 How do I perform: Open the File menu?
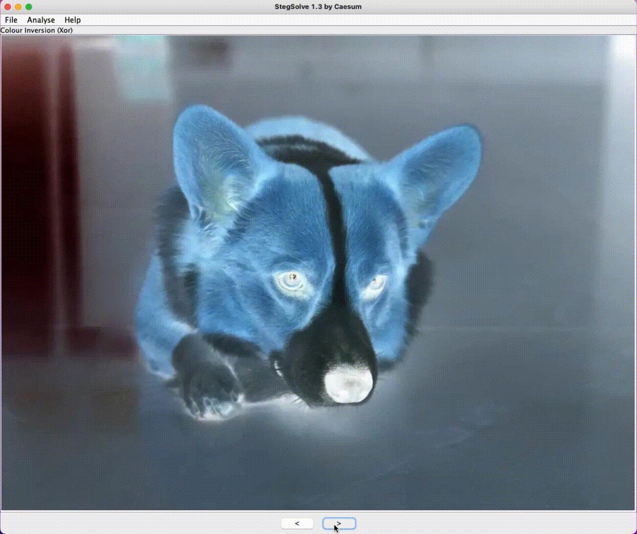coord(11,20)
